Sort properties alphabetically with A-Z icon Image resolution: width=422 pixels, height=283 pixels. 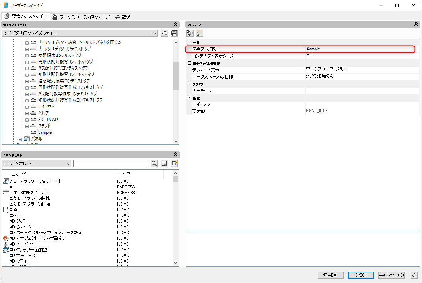[x=199, y=33]
